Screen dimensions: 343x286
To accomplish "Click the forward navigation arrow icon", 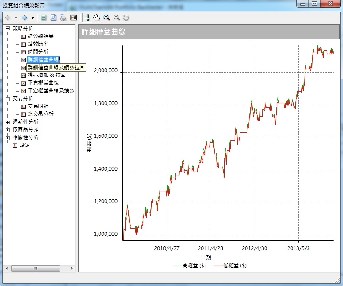I will [x=24, y=18].
